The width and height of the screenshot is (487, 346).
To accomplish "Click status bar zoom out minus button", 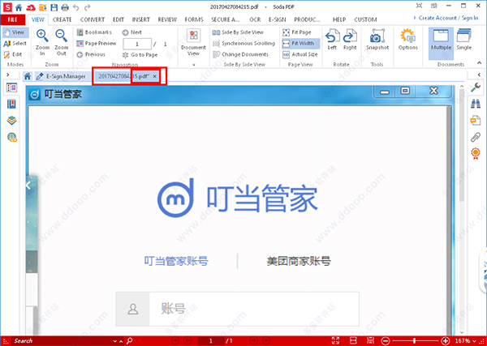I will (x=385, y=340).
